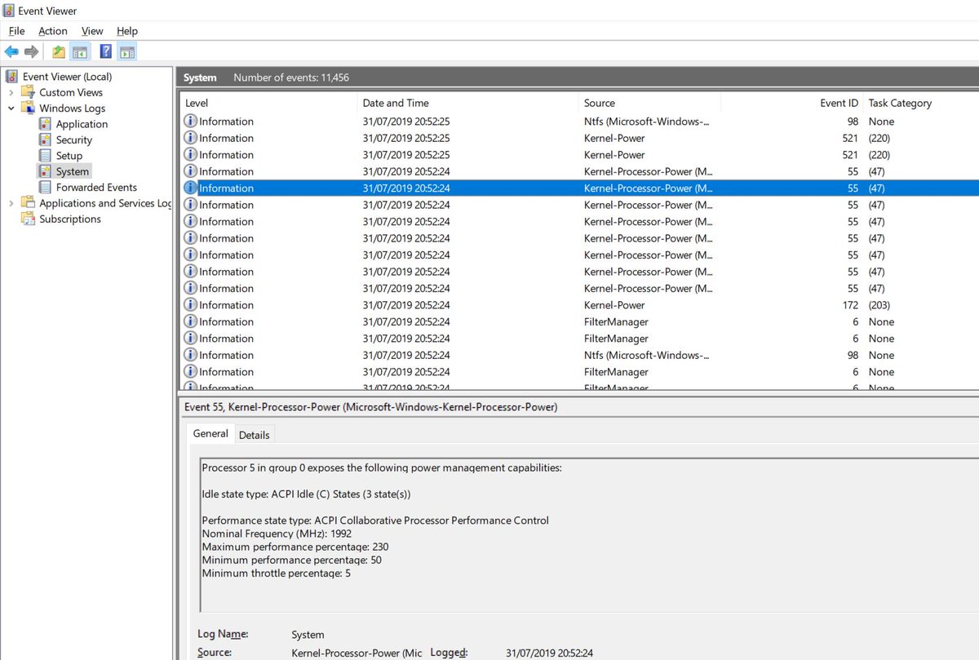The width and height of the screenshot is (979, 660).
Task: Click the Subscriptions icon
Action: tap(29, 219)
